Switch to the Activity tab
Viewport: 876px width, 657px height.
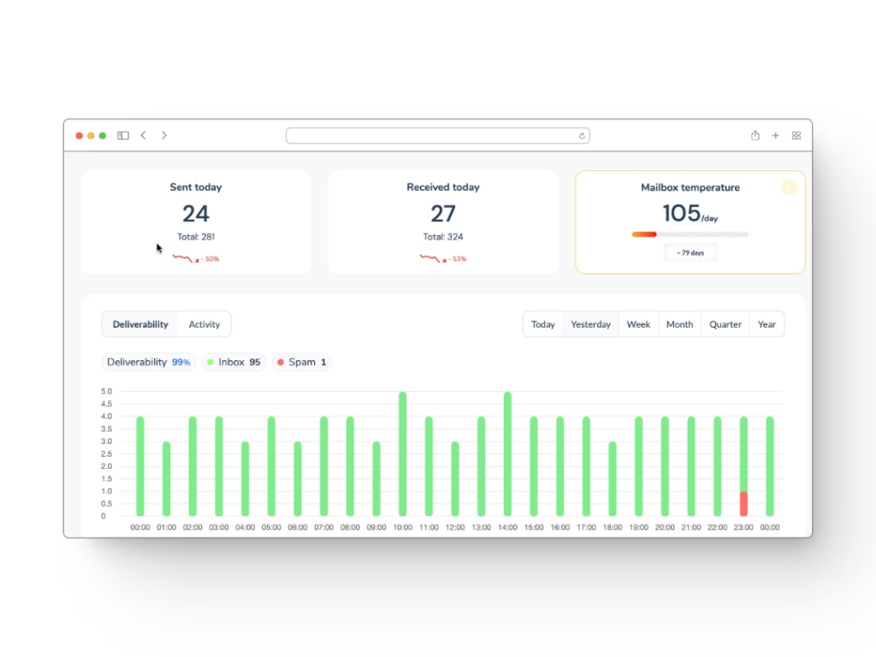click(204, 324)
